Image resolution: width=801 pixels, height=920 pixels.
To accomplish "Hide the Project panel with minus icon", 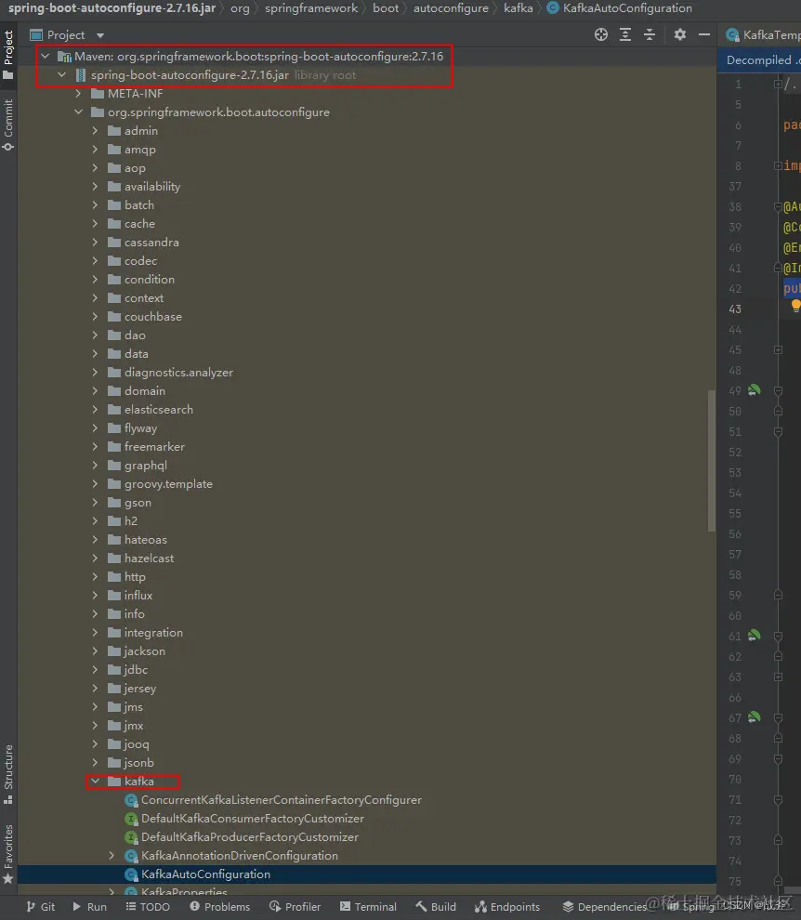I will click(x=704, y=34).
